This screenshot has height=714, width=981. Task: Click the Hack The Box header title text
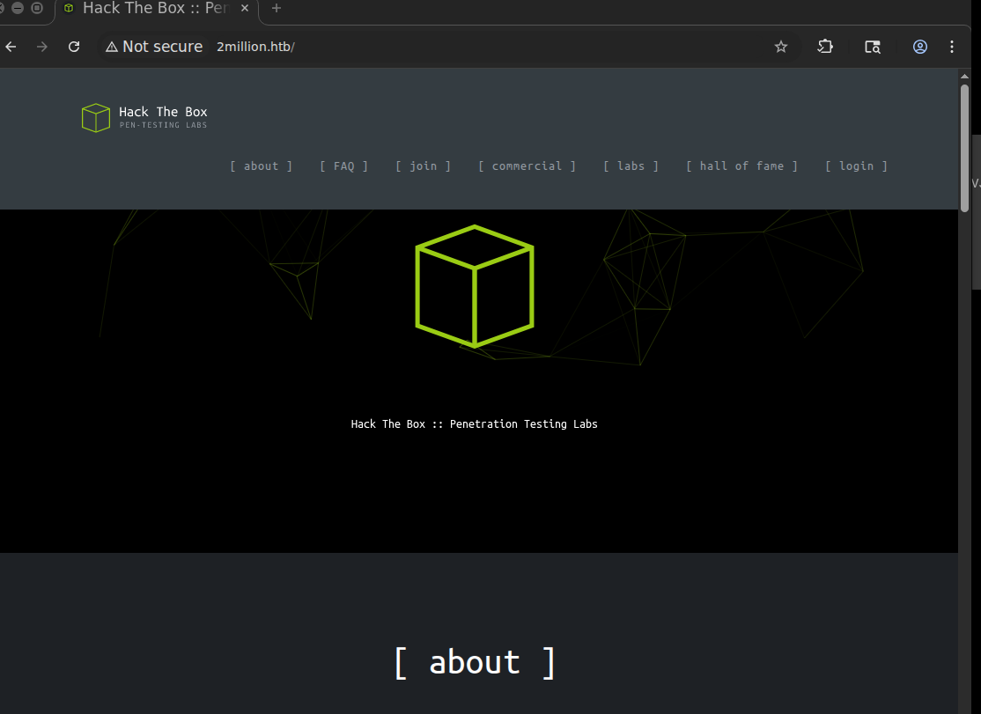pyautogui.click(x=163, y=112)
